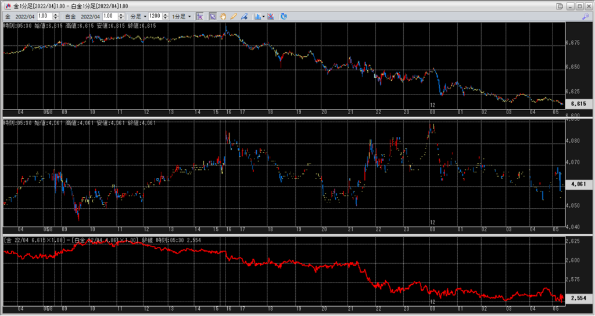Screen dimensions: 595x316
Task: Click the 2,554 spread value label
Action: point(578,298)
